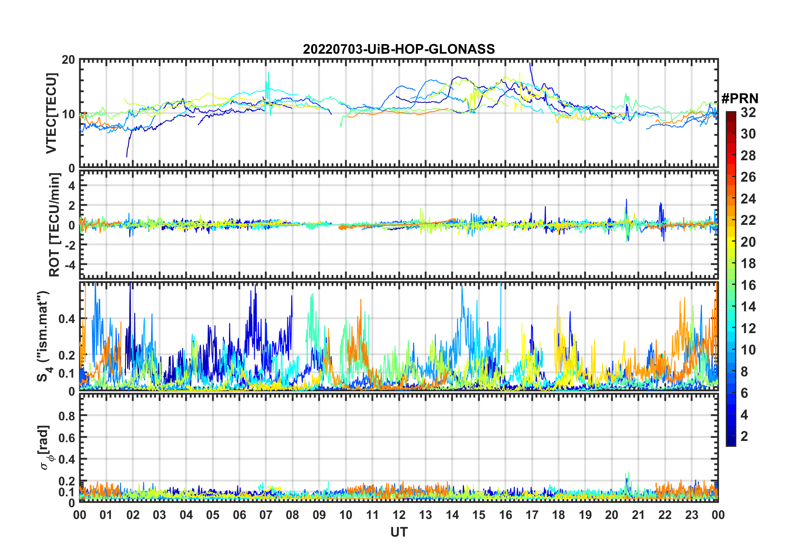This screenshot has height=558, width=798.
Task: Click sigma phi axis tick label 0.6
Action: coord(67,438)
